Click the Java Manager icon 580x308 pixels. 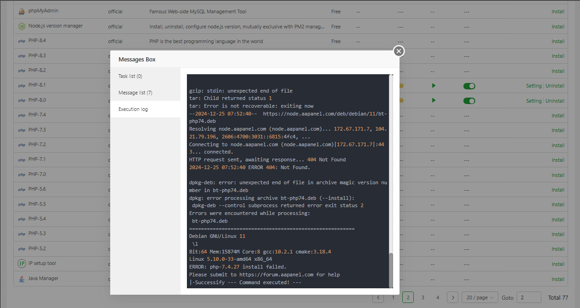point(22,279)
